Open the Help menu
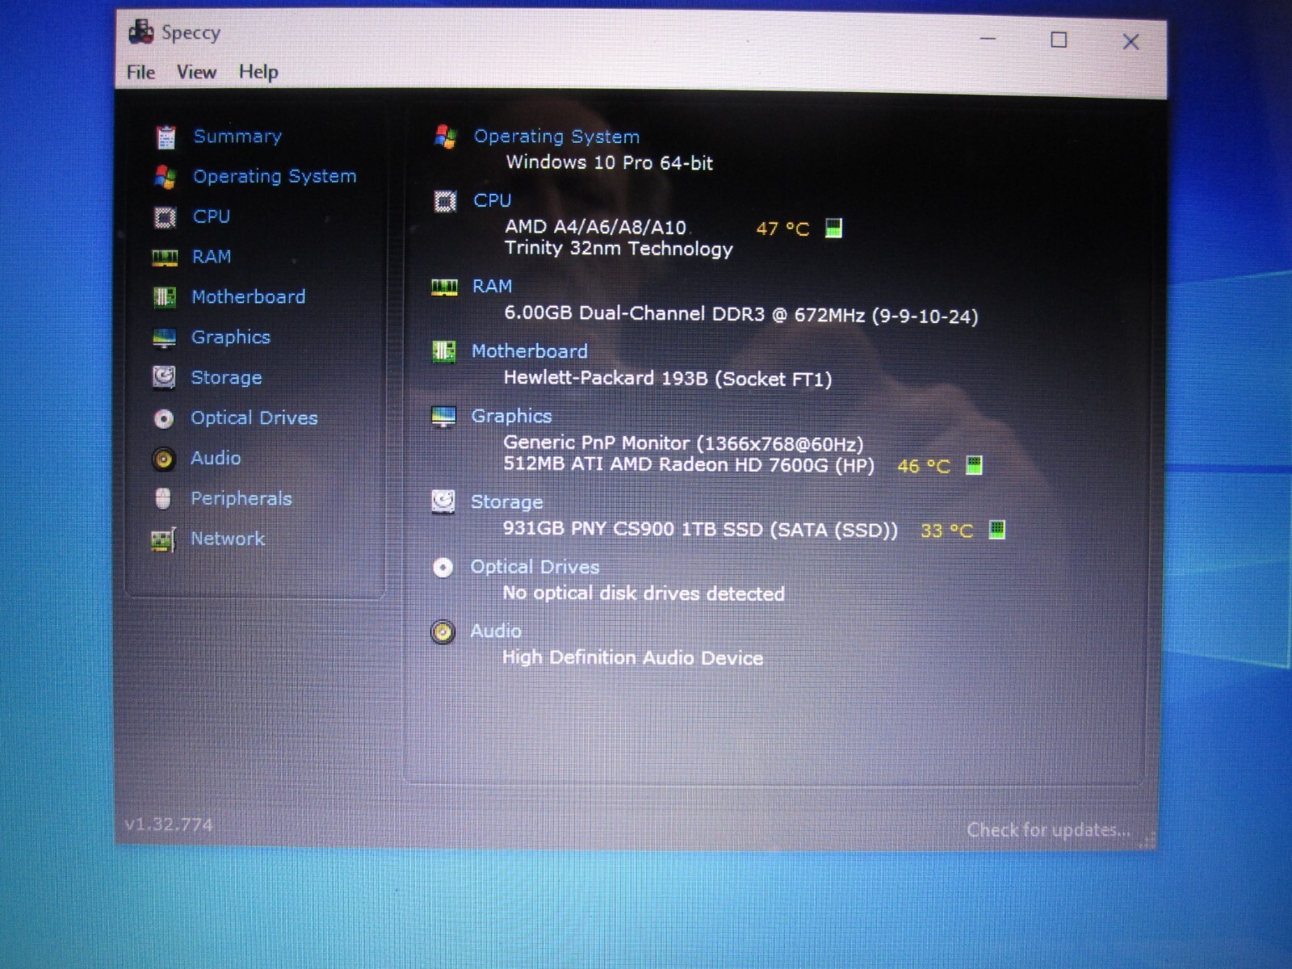Screen dimensions: 1292x969 (258, 72)
